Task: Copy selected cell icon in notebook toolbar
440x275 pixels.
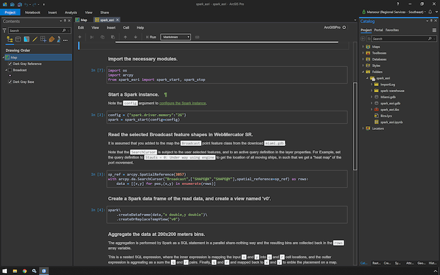Action: (103, 37)
